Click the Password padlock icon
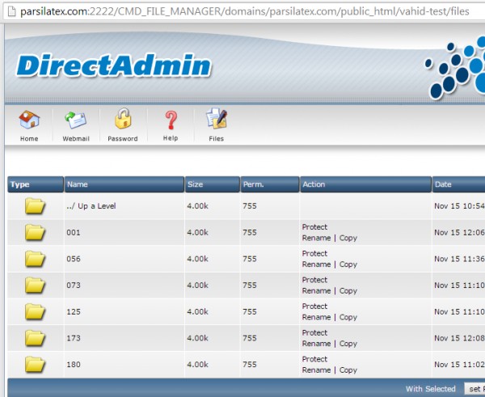485x397 pixels. point(123,121)
